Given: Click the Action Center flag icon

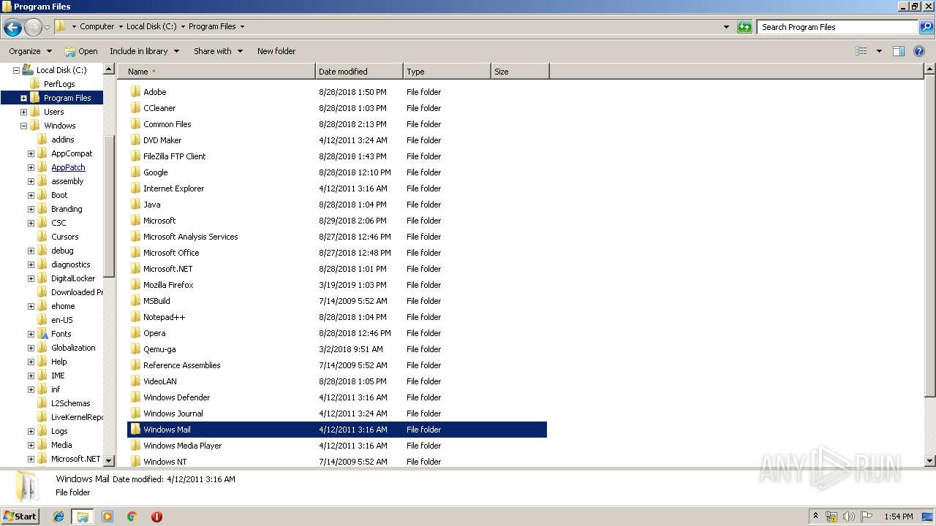Looking at the screenshot, I should (x=867, y=517).
